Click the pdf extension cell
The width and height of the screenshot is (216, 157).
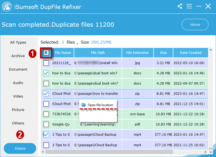(x=137, y=124)
